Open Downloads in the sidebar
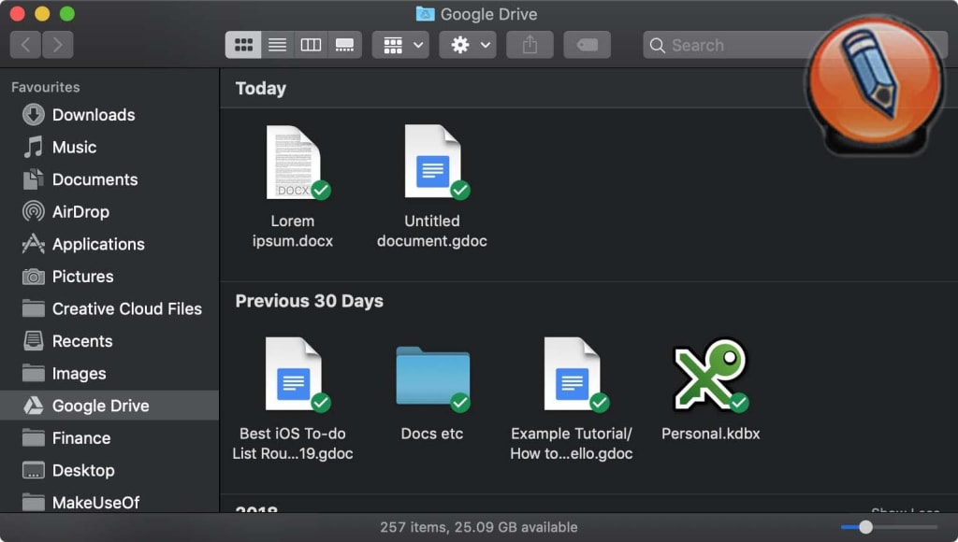Viewport: 958px width, 542px height. tap(109, 115)
